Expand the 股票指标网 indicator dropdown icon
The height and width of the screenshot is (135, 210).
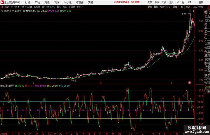coord(1,86)
